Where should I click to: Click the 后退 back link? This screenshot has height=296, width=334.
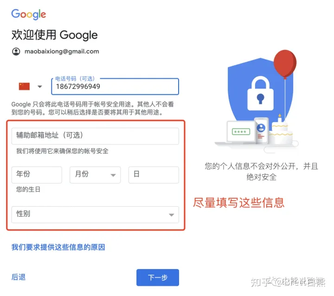coord(19,277)
